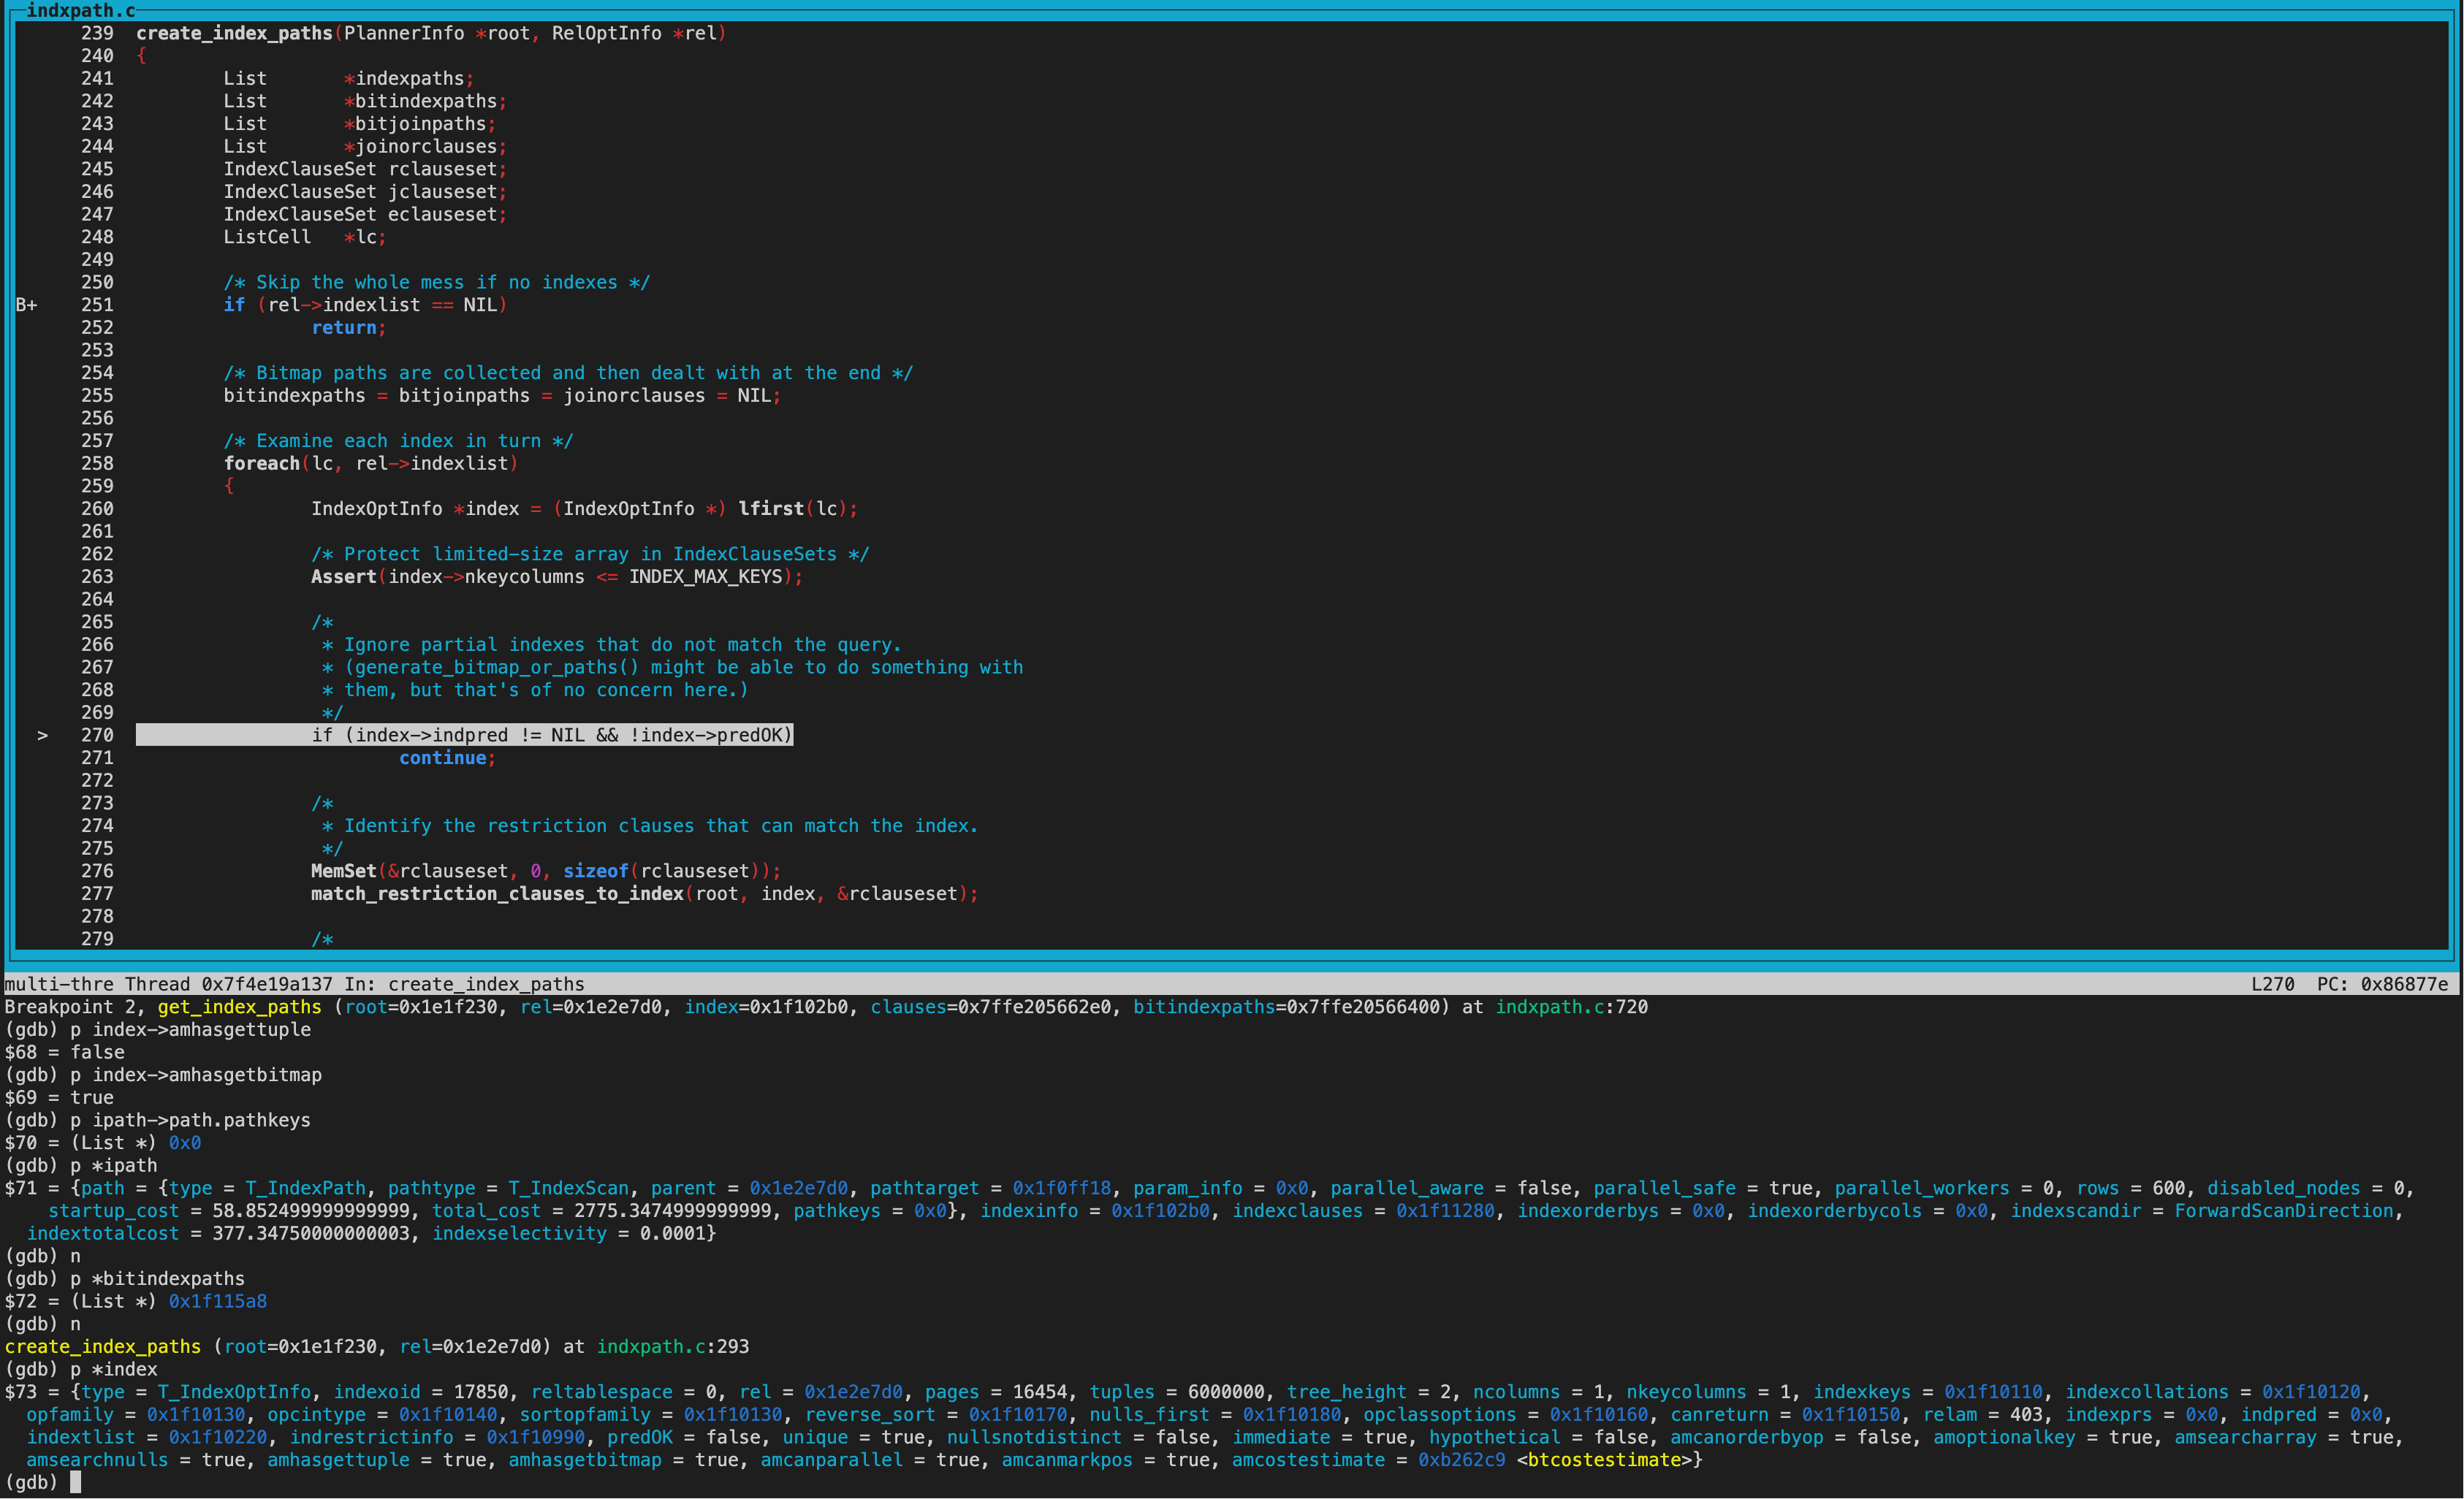
Task: Click the T_IndexOptInfo type value in $73
Action: coord(234,1392)
